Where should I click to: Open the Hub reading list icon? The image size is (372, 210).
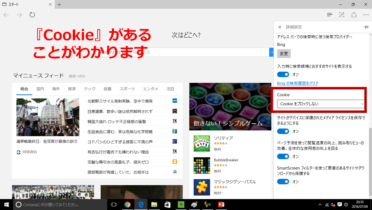(330, 15)
